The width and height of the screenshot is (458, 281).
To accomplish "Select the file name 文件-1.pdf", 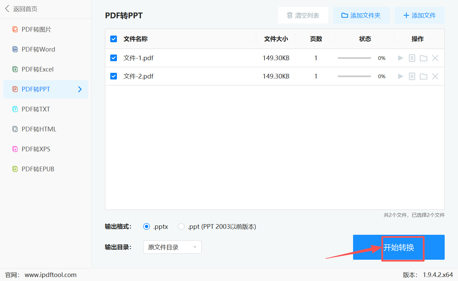I will 139,58.
